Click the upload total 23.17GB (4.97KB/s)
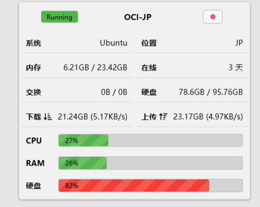The width and height of the screenshot is (260, 207). (208, 117)
